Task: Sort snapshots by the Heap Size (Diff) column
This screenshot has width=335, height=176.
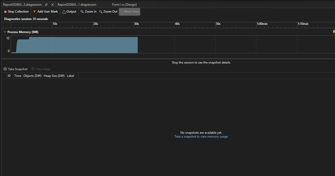Action: [x=54, y=76]
